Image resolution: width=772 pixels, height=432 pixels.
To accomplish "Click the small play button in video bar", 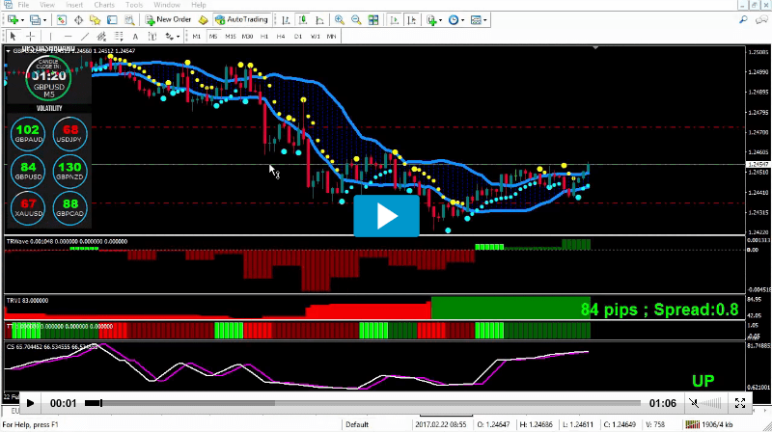I will coord(30,403).
